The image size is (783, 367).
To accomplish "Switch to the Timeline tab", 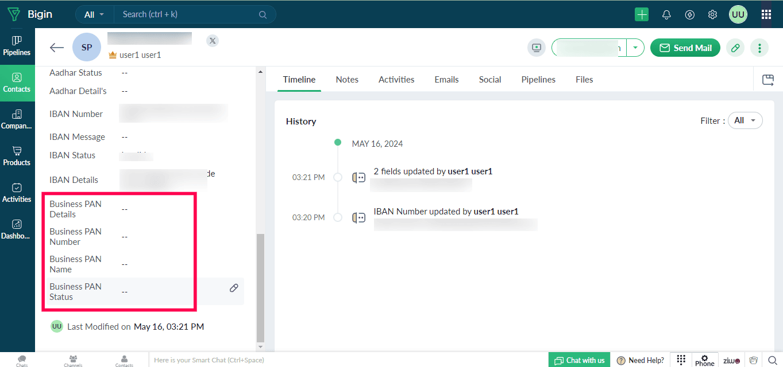I will click(x=299, y=80).
